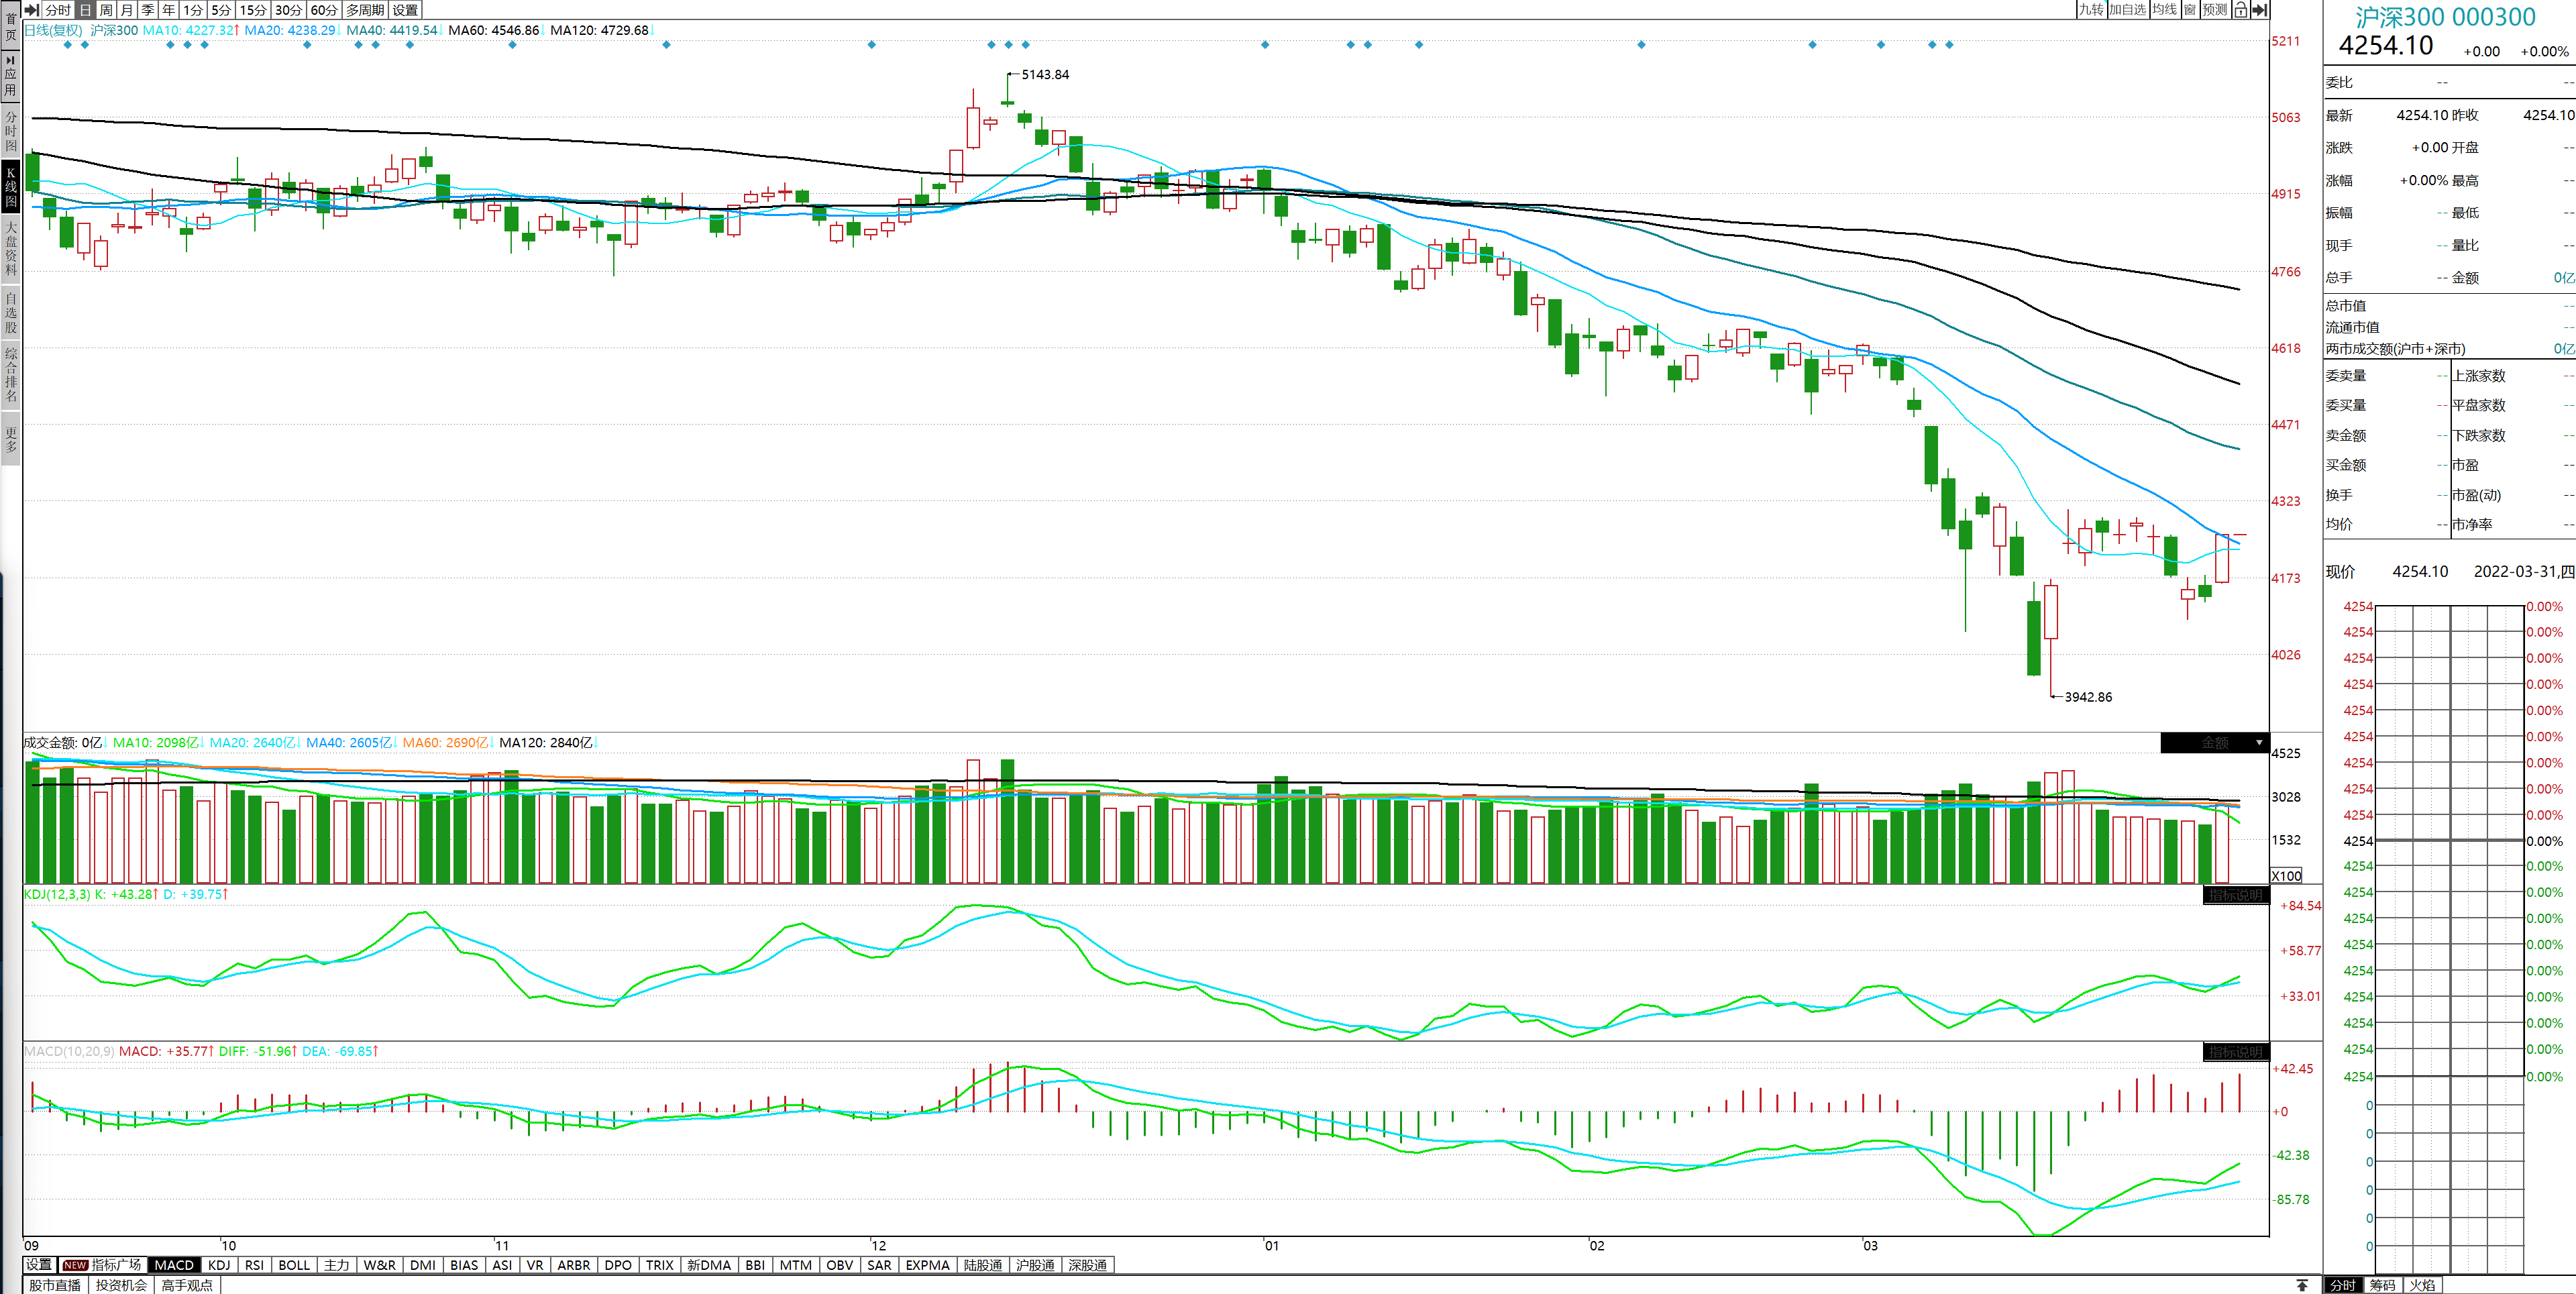Select the KDJ indicator tab
Screen dimensions: 2576x1294
(x=219, y=1265)
